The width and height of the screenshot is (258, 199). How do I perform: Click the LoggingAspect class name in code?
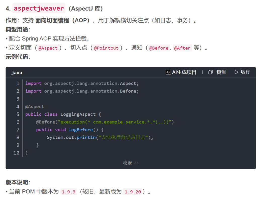click(x=78, y=114)
